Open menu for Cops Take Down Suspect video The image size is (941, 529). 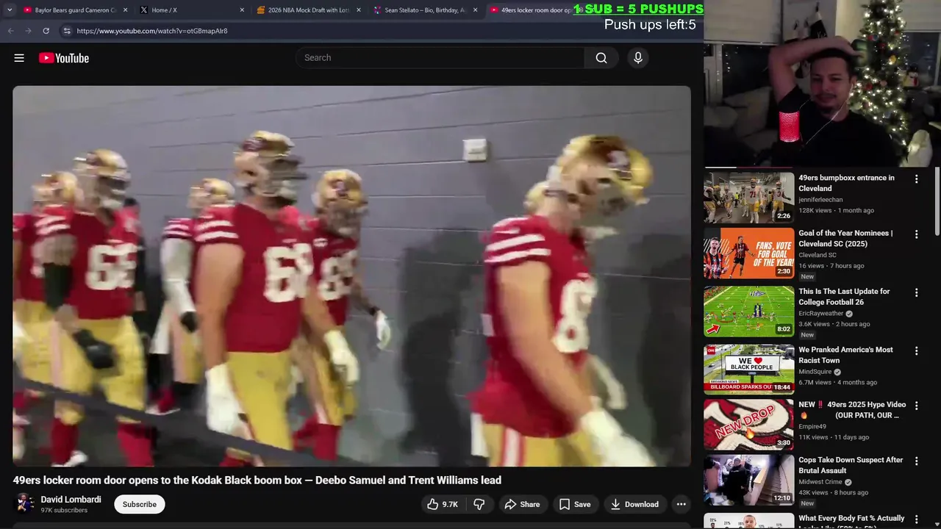click(x=916, y=461)
